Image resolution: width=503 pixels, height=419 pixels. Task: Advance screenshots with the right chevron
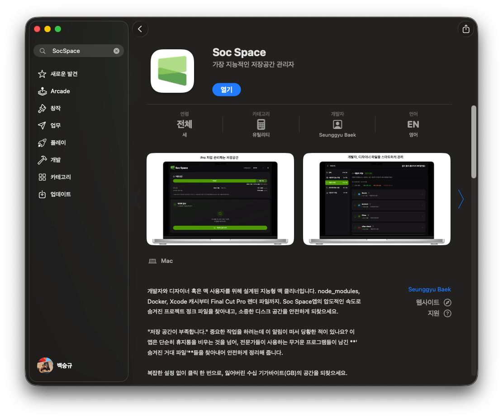tap(460, 199)
